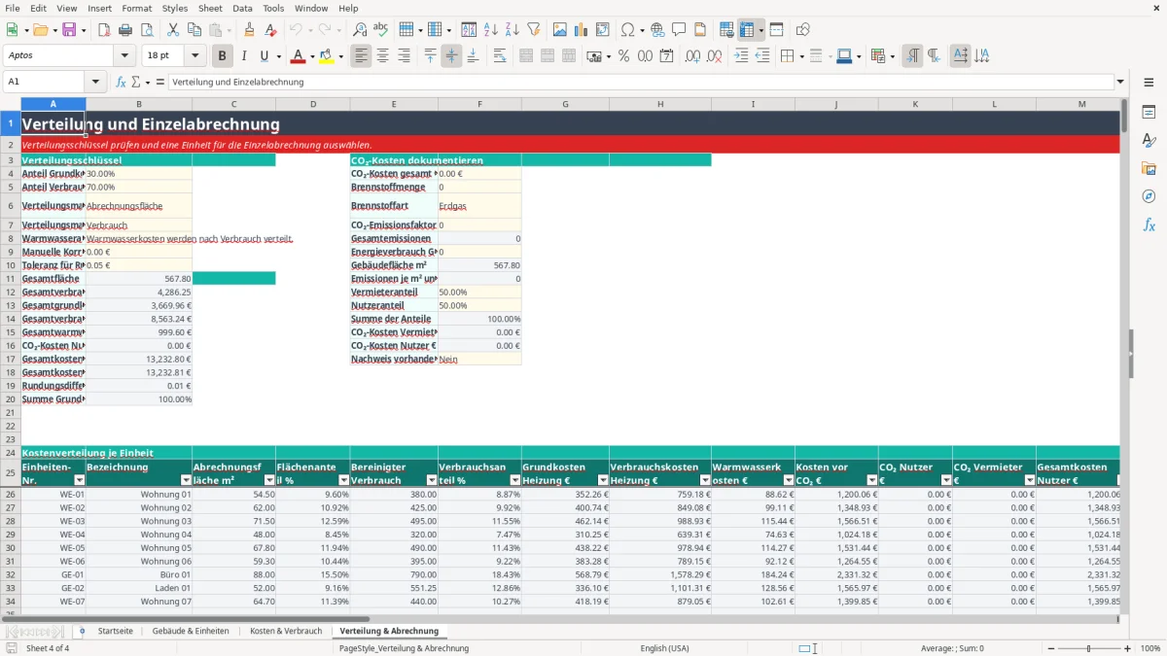Open the Tools menu
The height and width of the screenshot is (656, 1167).
point(273,8)
